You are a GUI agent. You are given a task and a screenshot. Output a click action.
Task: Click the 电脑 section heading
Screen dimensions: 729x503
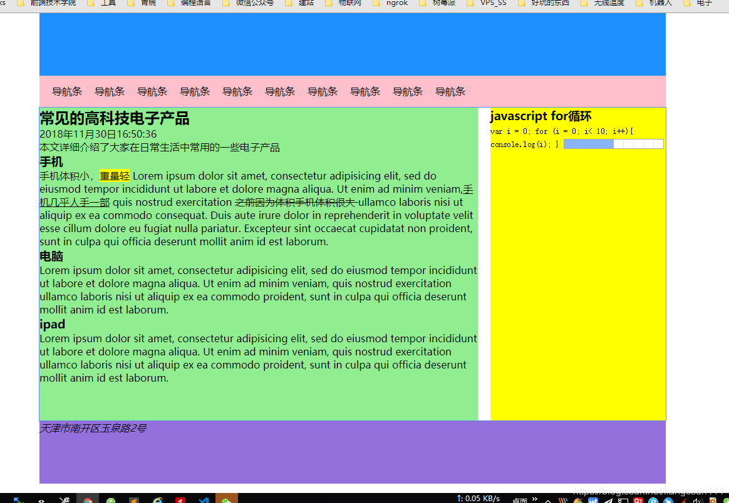click(51, 256)
